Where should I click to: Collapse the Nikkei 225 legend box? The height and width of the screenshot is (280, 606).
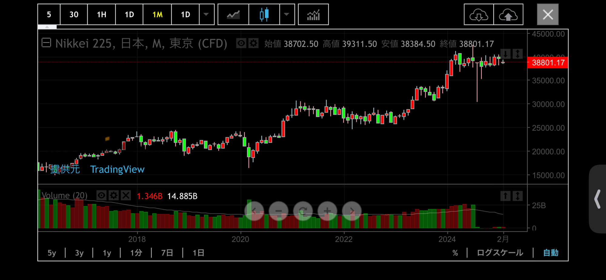(x=46, y=43)
